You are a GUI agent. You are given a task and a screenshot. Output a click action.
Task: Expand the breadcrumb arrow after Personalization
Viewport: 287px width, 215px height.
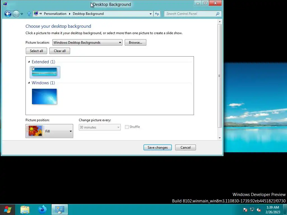(70, 14)
